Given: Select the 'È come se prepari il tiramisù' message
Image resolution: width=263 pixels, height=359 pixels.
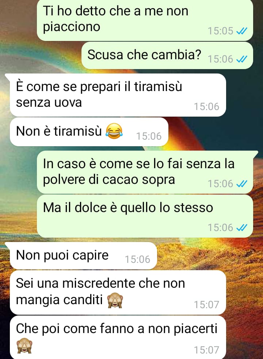Looking at the screenshot, I should (x=118, y=95).
